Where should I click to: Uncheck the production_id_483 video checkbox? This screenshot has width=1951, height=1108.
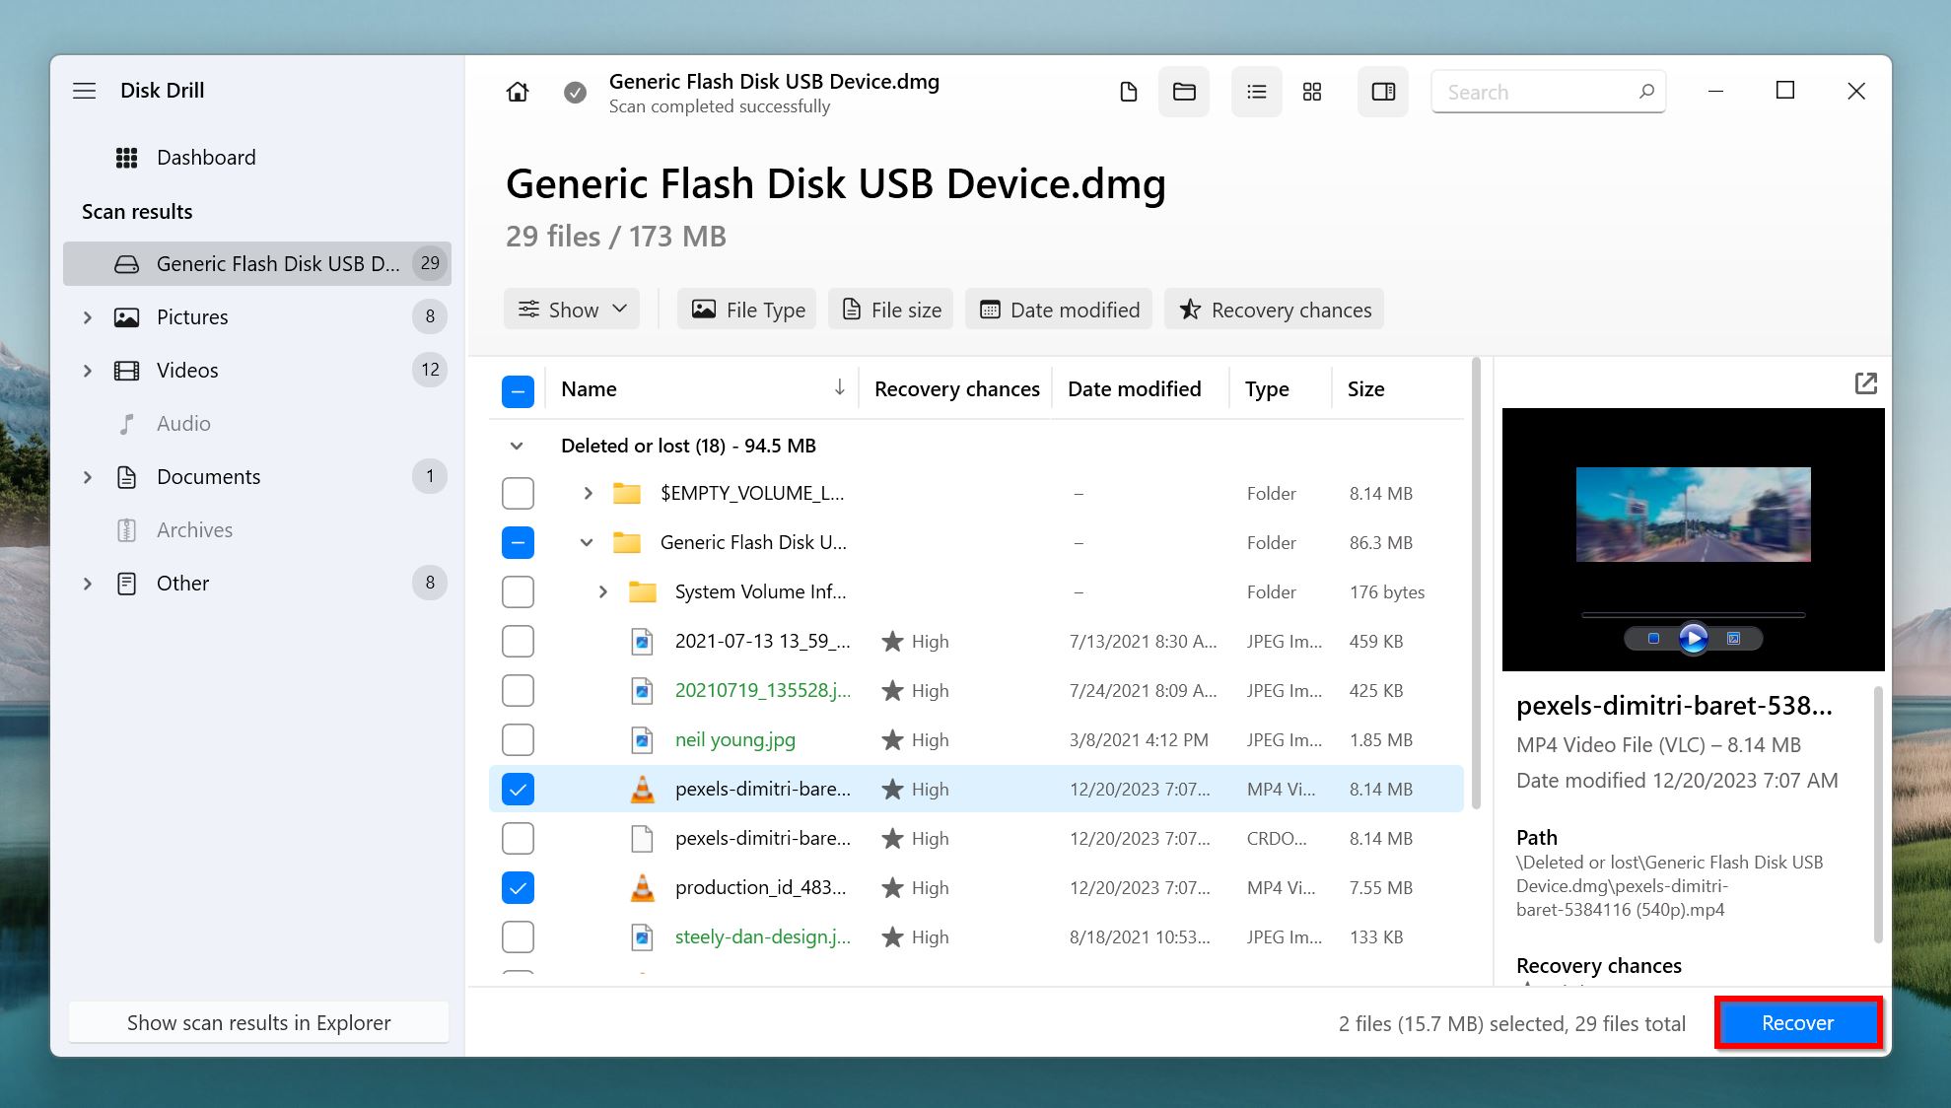coord(519,887)
